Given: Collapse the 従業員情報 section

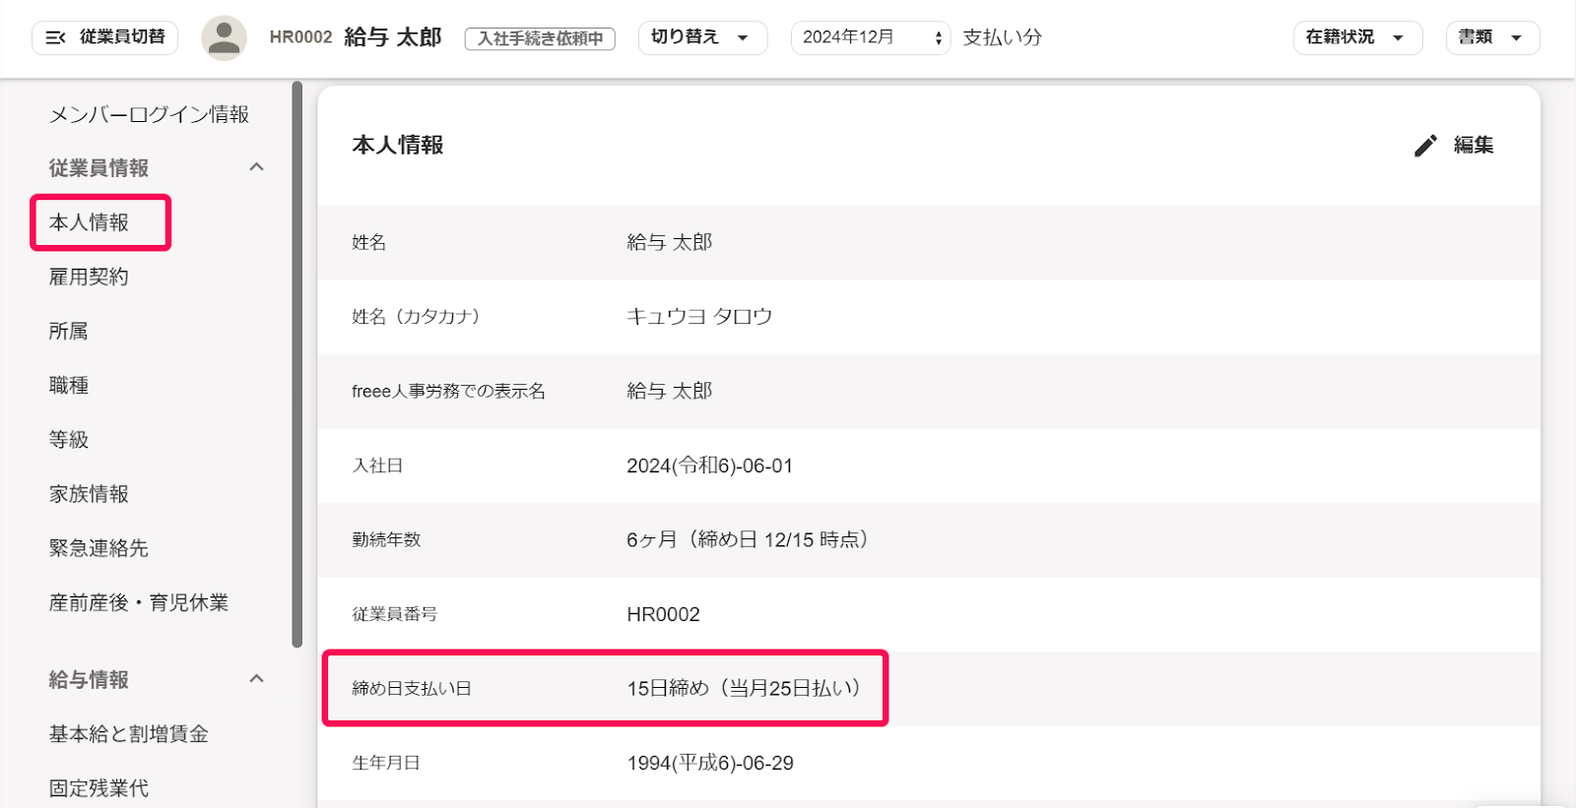Looking at the screenshot, I should coord(257,167).
